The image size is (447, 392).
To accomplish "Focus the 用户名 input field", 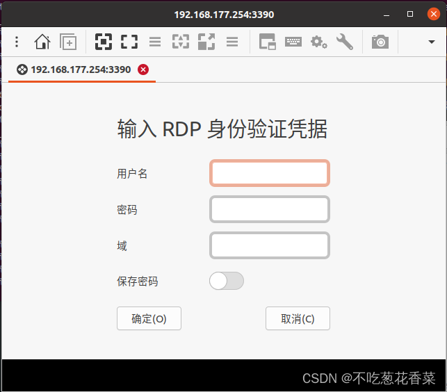I will click(x=270, y=173).
